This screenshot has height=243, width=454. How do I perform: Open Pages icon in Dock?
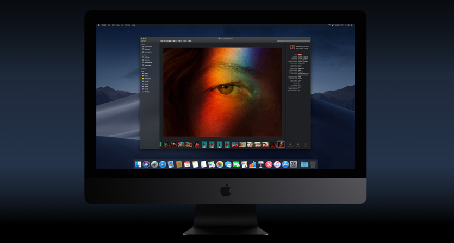pyautogui.click(x=244, y=164)
